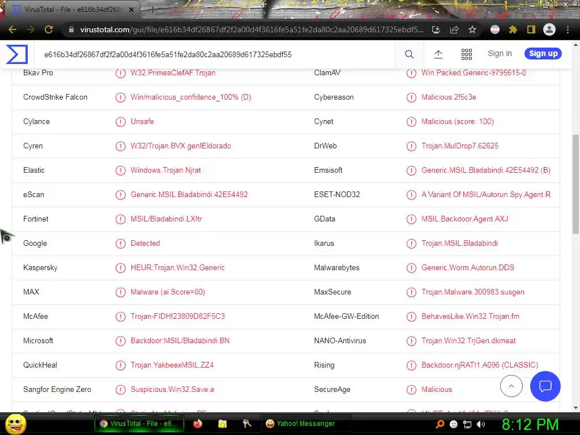The height and width of the screenshot is (435, 580).
Task: Click the install app icon in address bar
Action: tap(436, 29)
